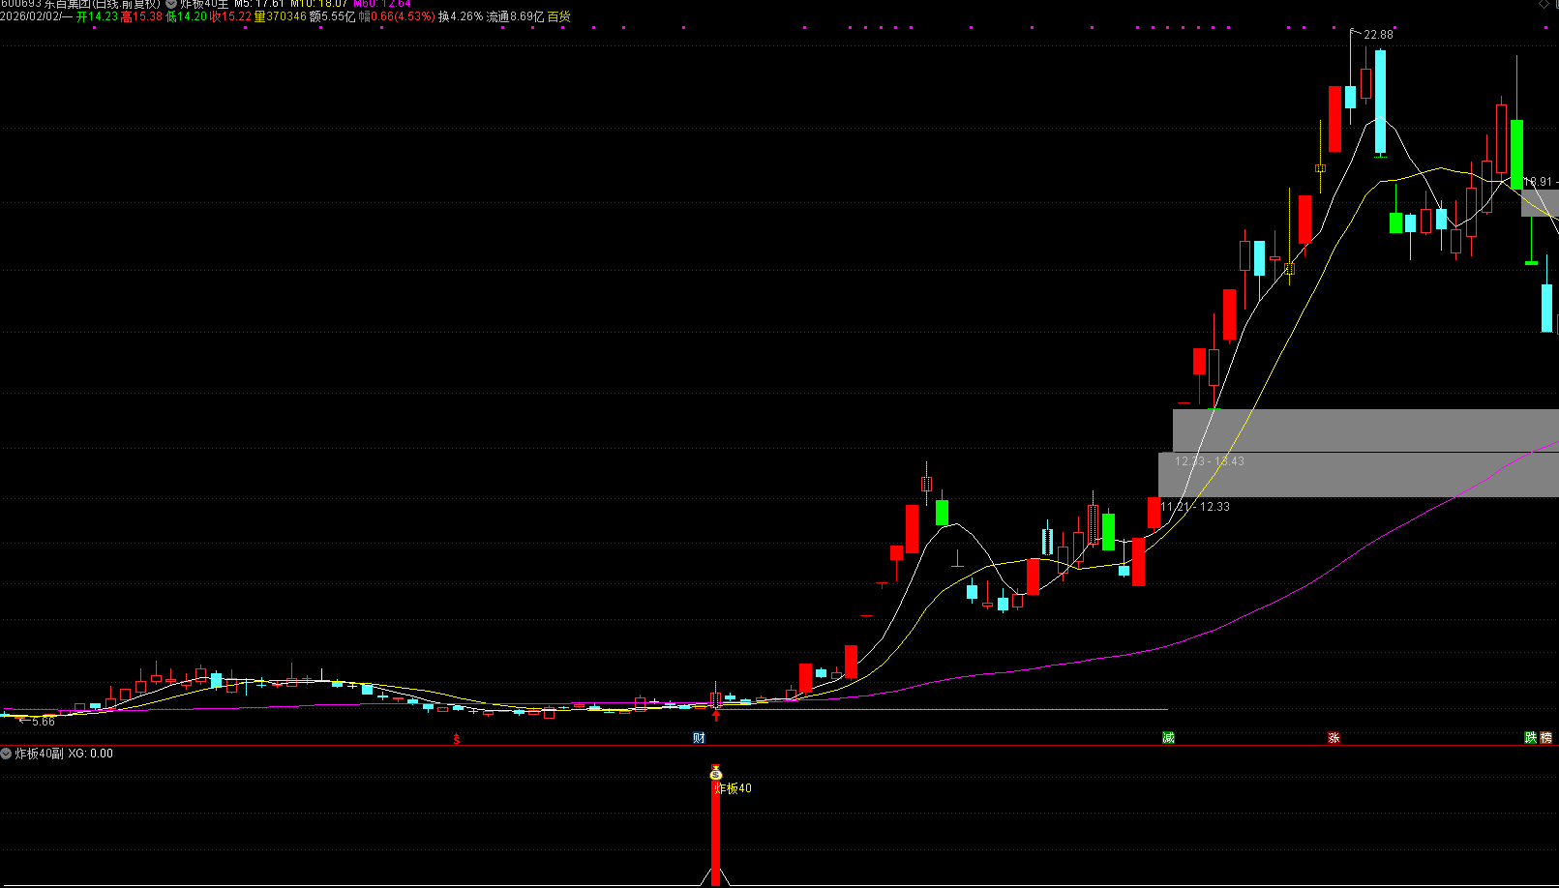
Task: Click the 22.88 high price label
Action: [1378, 35]
